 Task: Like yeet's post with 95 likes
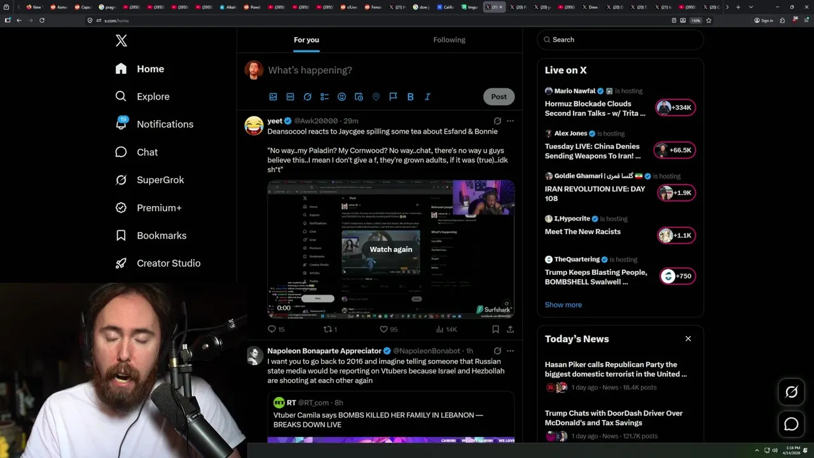click(389, 330)
